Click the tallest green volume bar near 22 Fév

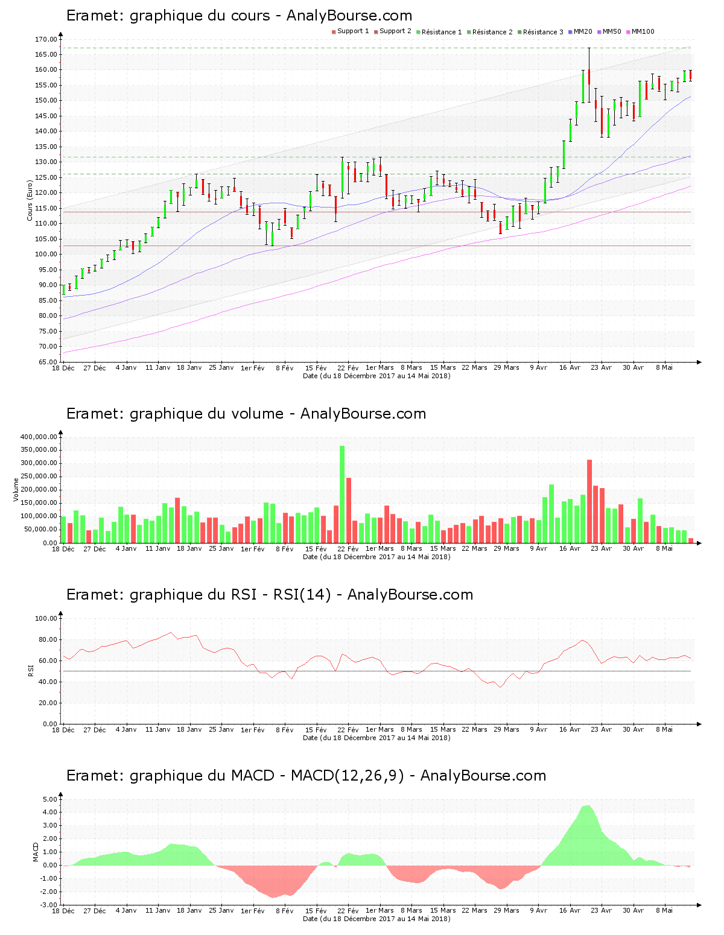tap(342, 495)
